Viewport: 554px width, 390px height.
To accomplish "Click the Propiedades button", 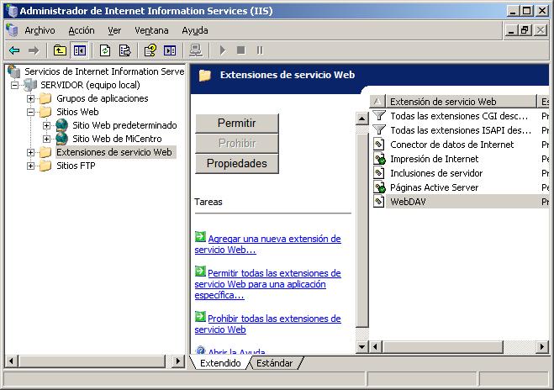I will click(x=236, y=163).
